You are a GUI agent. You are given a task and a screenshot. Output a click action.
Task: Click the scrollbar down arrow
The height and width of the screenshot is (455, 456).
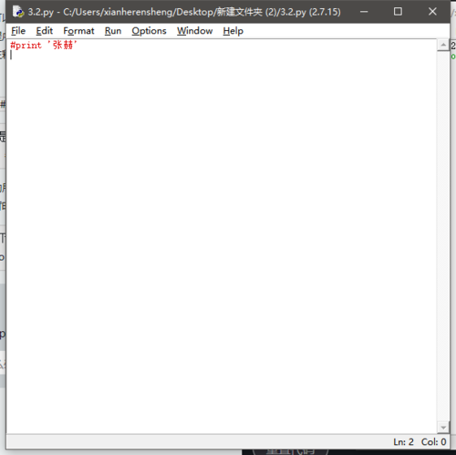point(443,428)
